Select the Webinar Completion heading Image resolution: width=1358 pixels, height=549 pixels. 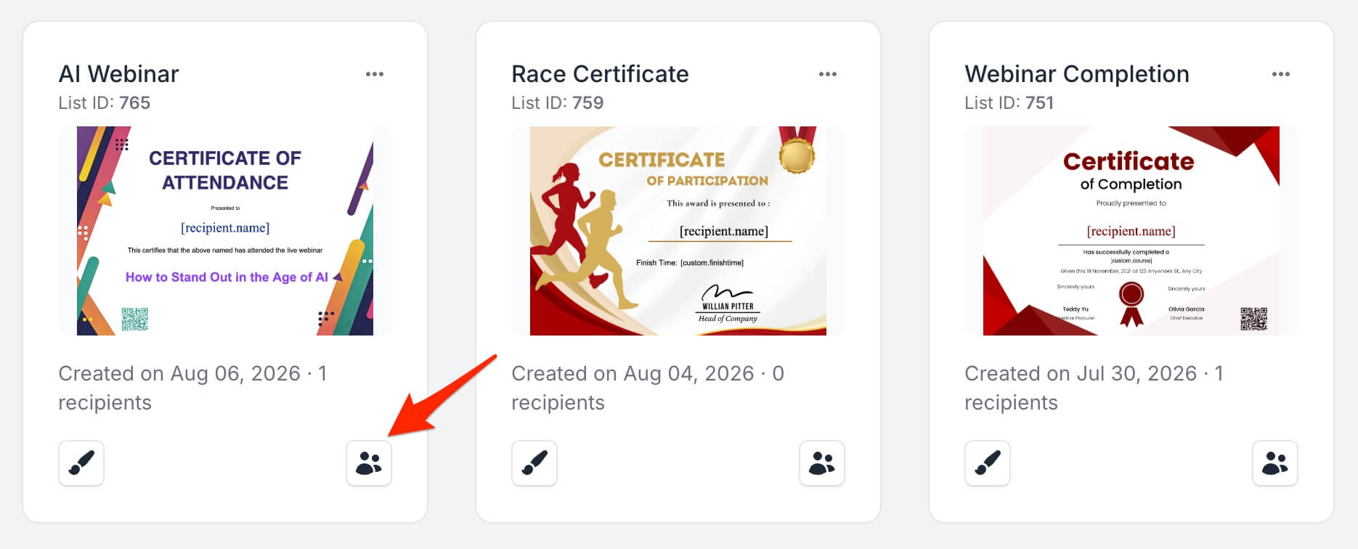(1077, 74)
